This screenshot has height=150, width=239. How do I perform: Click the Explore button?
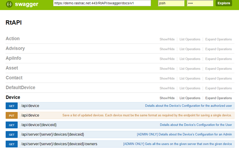[x=224, y=3]
